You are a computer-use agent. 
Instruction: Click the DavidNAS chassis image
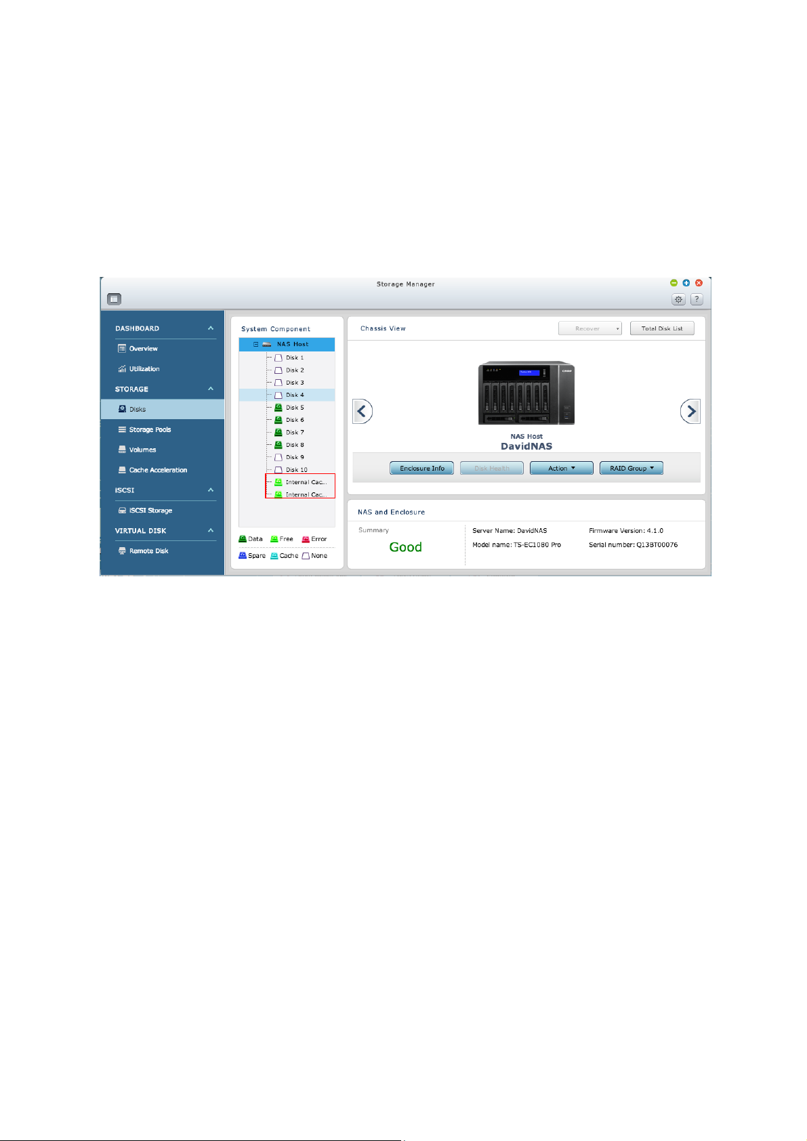pyautogui.click(x=526, y=393)
